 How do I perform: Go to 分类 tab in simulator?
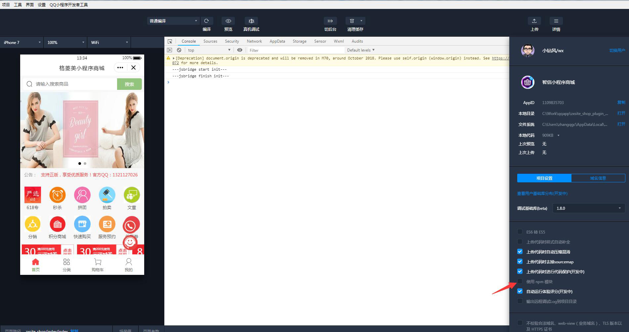pyautogui.click(x=66, y=265)
